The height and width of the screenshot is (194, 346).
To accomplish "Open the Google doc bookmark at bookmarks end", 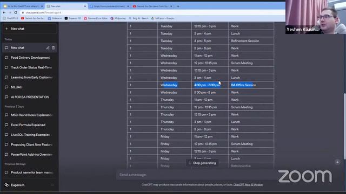I will [x=163, y=18].
